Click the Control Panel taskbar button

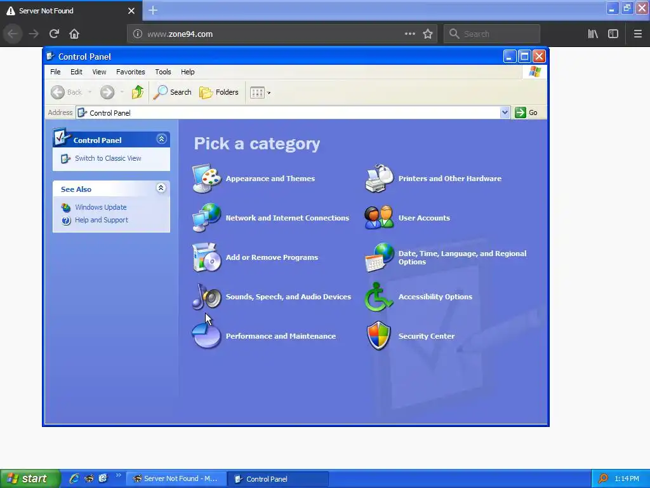278,478
